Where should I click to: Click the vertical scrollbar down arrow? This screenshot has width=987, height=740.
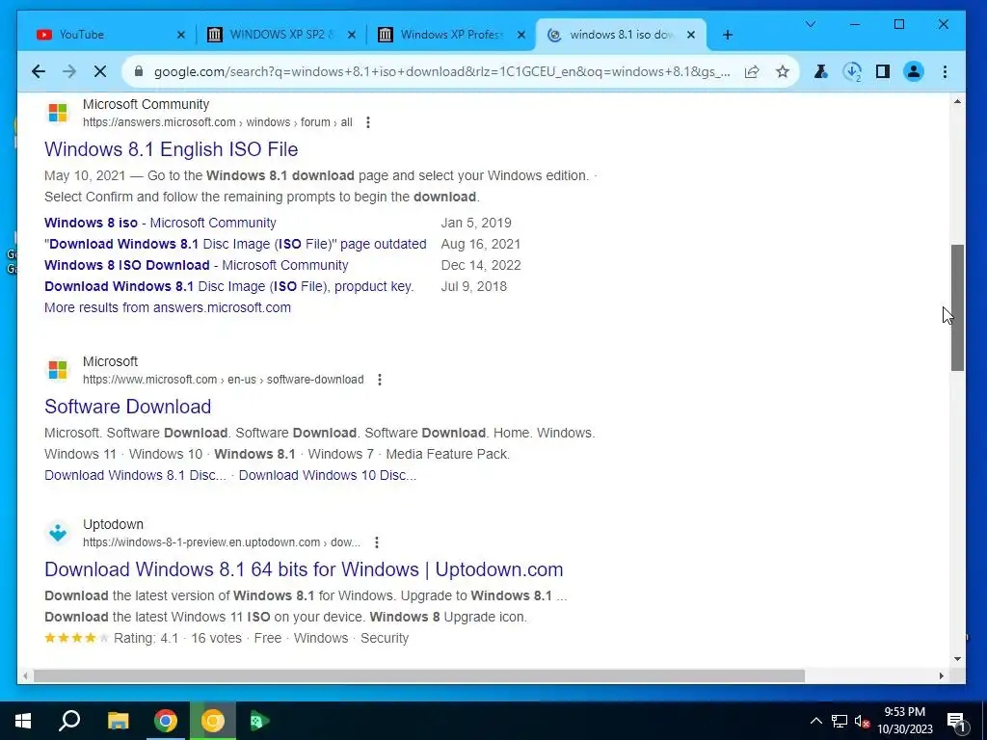click(957, 659)
